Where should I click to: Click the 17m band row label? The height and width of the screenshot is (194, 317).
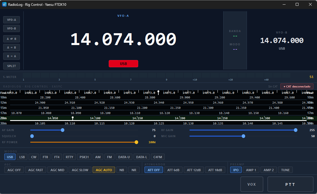point(3,113)
